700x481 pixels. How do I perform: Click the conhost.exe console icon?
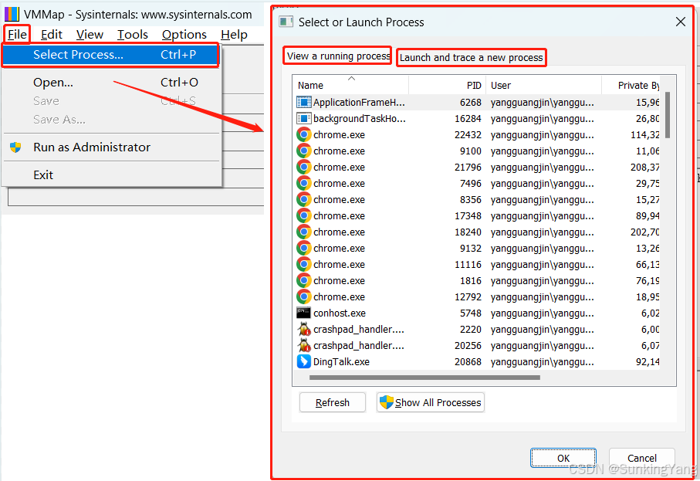pos(303,313)
